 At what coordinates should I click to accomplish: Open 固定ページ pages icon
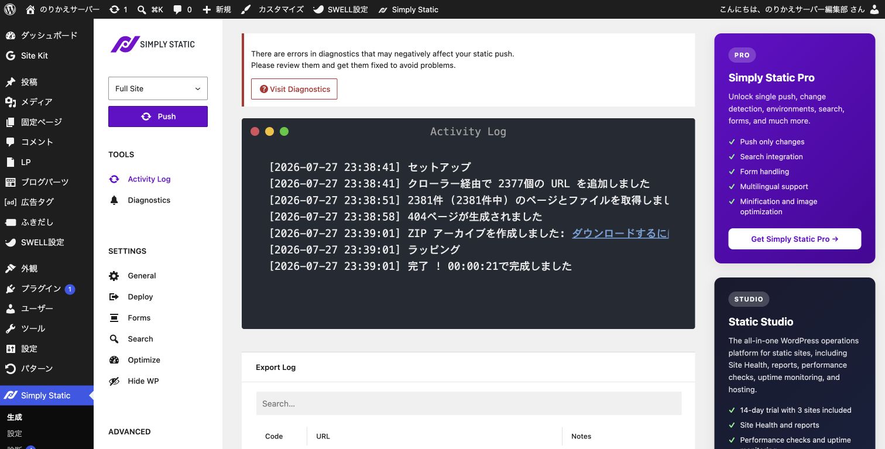11,122
